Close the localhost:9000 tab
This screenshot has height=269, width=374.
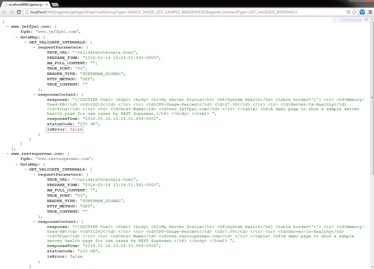(47, 5)
